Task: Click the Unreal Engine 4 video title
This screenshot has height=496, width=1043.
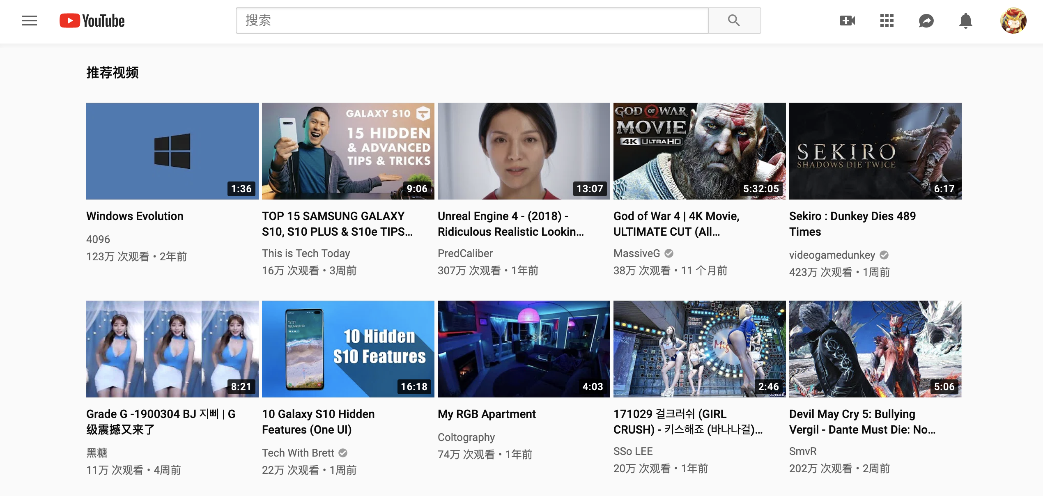Action: 510,224
